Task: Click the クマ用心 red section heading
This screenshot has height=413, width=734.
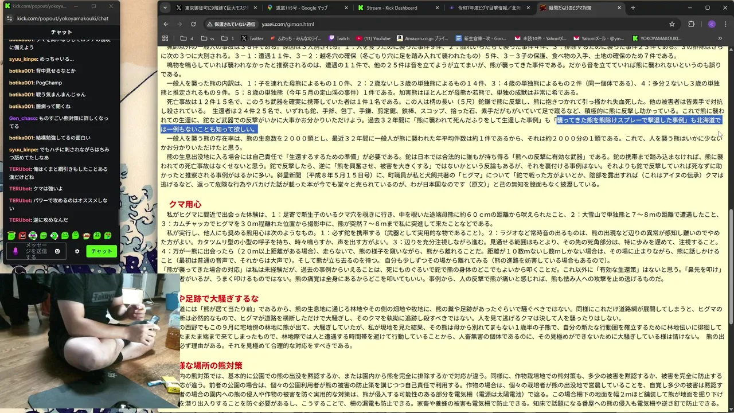Action: point(185,204)
